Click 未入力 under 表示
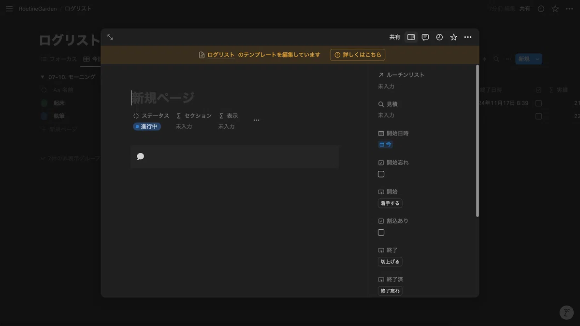The height and width of the screenshot is (326, 580). coord(226,126)
